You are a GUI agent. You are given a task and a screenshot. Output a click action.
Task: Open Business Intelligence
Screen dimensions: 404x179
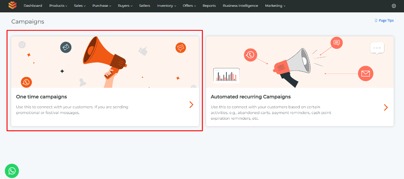[240, 6]
